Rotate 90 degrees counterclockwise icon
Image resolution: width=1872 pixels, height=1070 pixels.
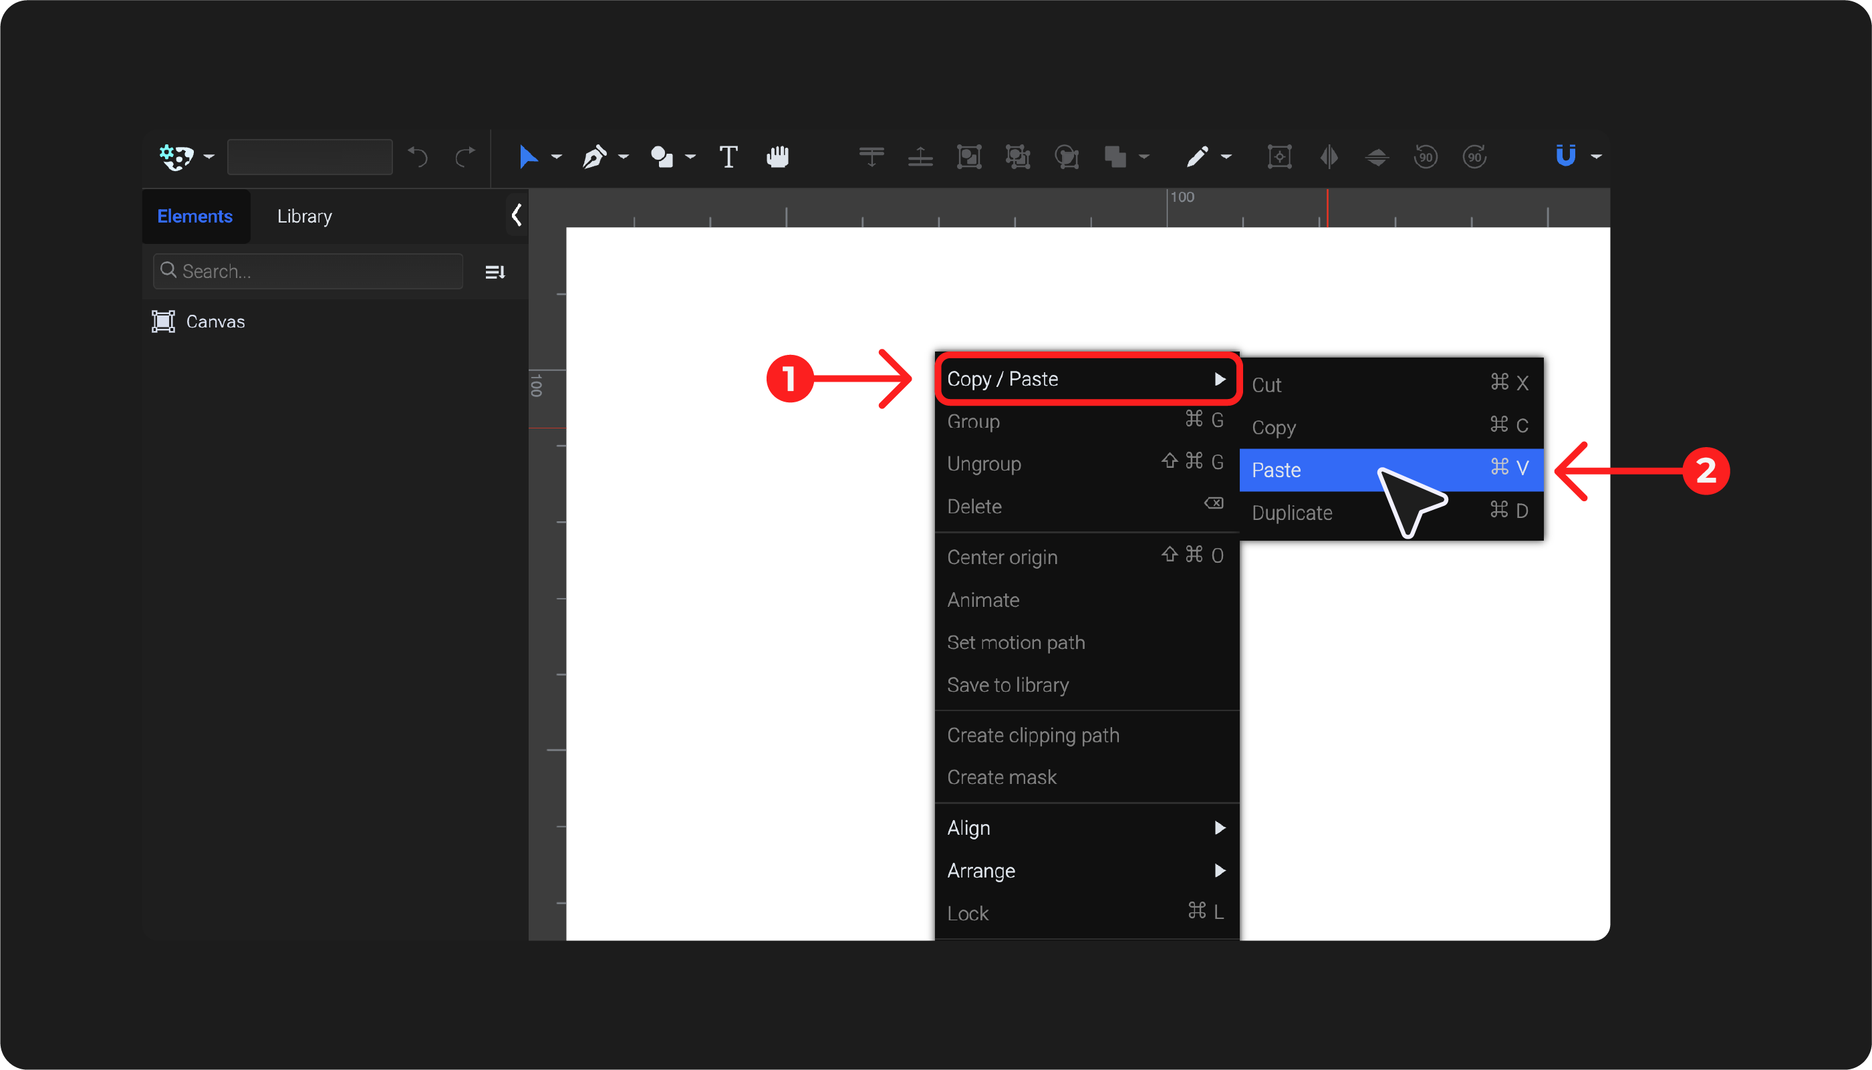[1426, 156]
